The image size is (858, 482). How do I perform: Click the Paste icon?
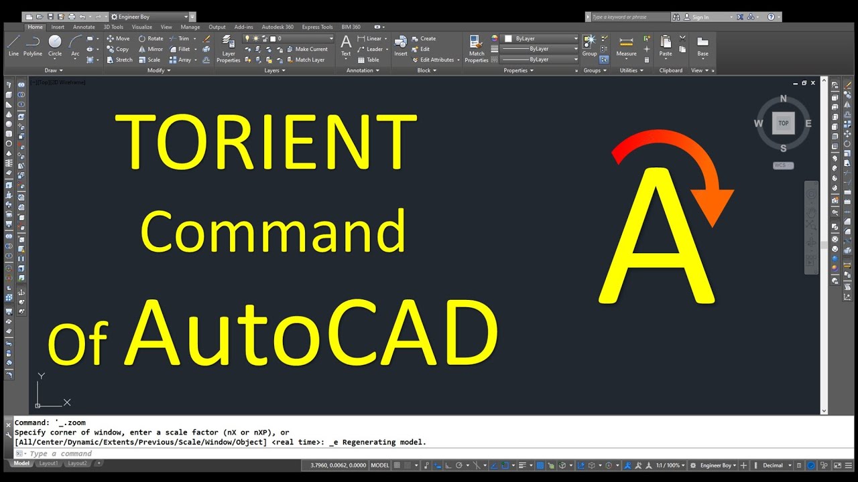[x=666, y=46]
